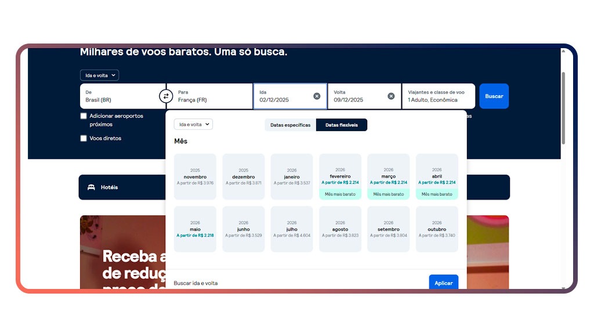
Task: Choose abril 2026 month card
Action: (x=437, y=176)
